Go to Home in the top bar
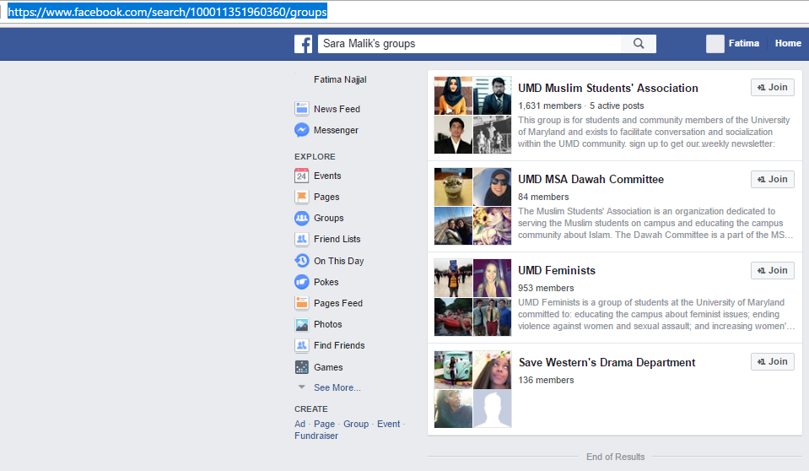The width and height of the screenshot is (809, 471). (x=788, y=44)
